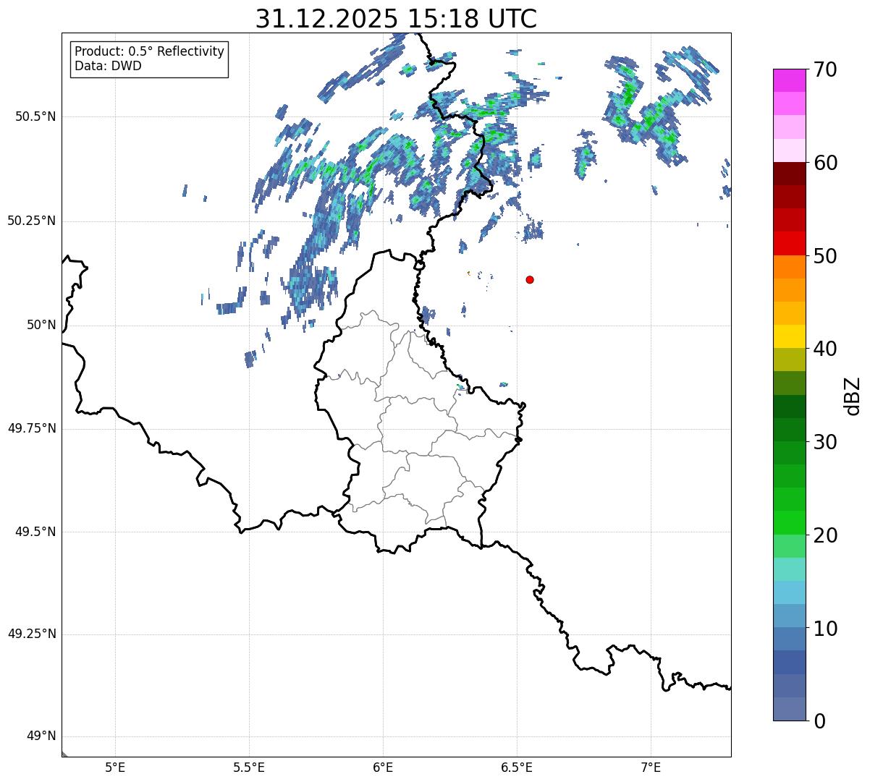
Task: Click the red station marker dot
Action: 530,279
